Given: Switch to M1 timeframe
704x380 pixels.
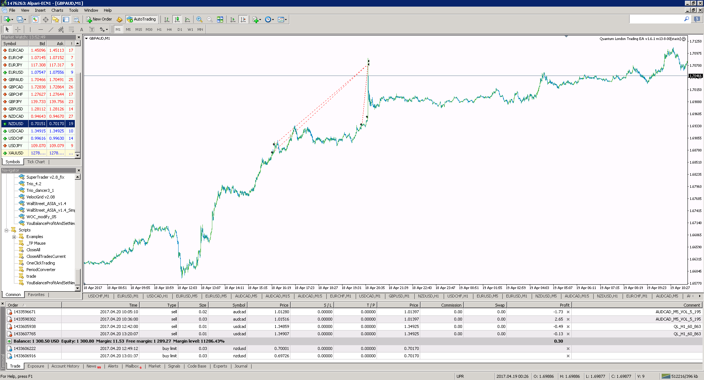Looking at the screenshot, I should coord(118,29).
